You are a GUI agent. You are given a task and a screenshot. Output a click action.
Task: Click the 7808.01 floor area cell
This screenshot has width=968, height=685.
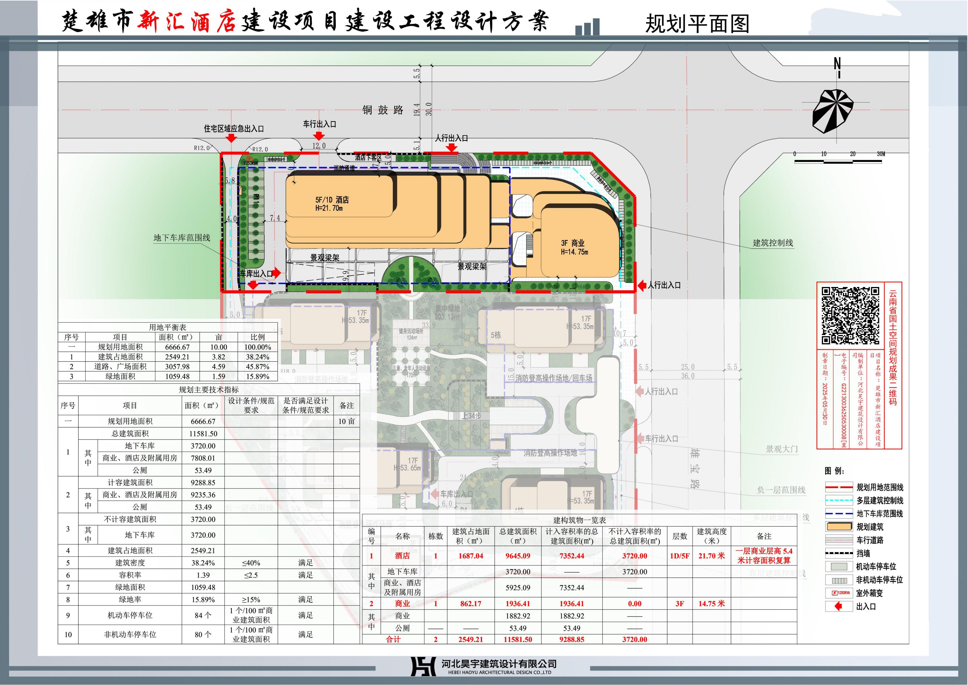(203, 458)
